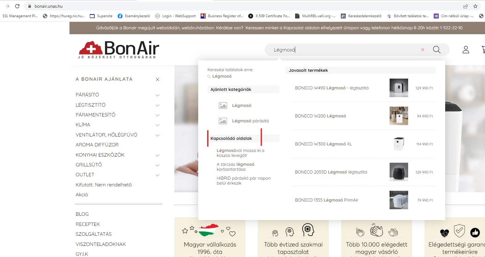Close the Bonair ajánlata menu panel
Viewport: 485px width, 257px height.
click(x=157, y=80)
